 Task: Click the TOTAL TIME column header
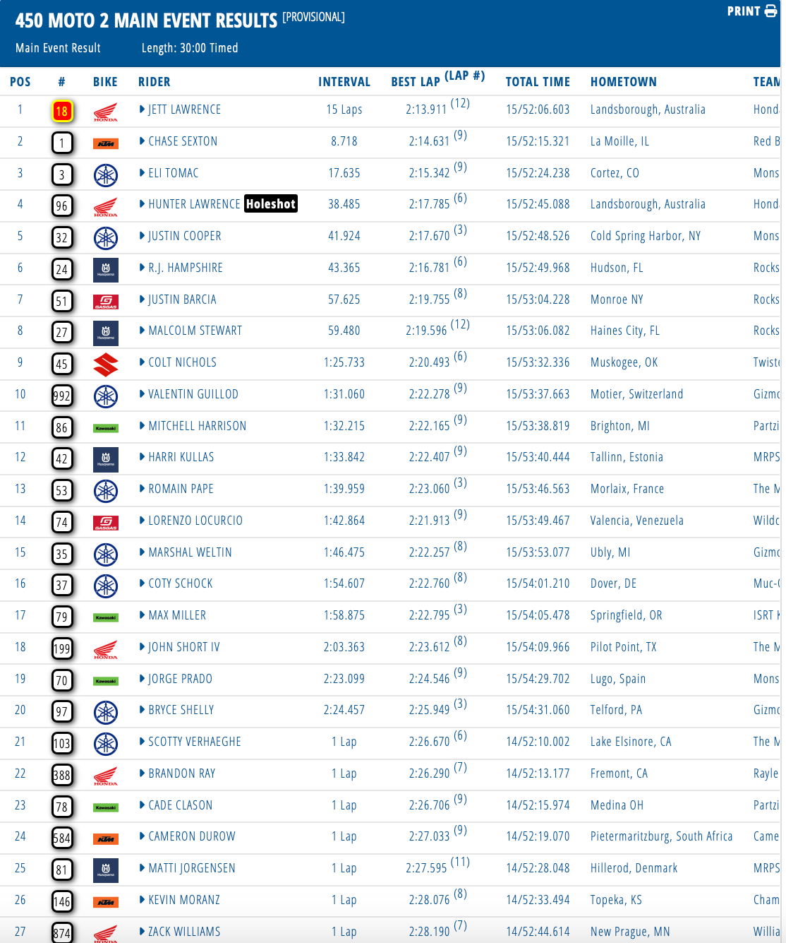[x=538, y=82]
